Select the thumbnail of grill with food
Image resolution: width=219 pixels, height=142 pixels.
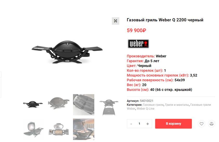click(x=58, y=129)
